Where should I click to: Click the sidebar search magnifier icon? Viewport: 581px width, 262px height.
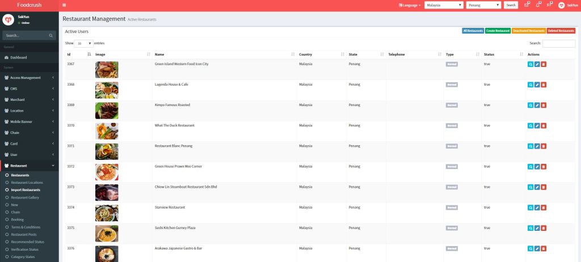pyautogui.click(x=50, y=35)
